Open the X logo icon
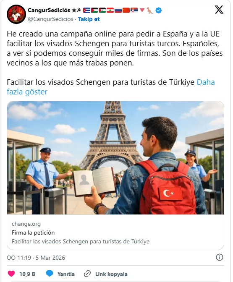The height and width of the screenshot is (282, 233). click(x=219, y=10)
